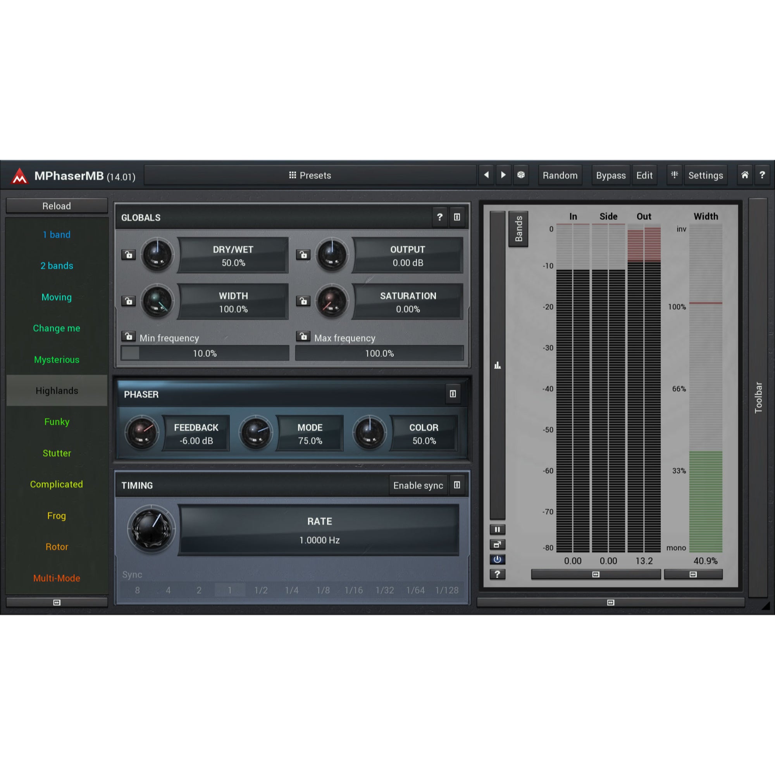Click the Bypass button
Viewport: 775px width, 775px height.
611,175
